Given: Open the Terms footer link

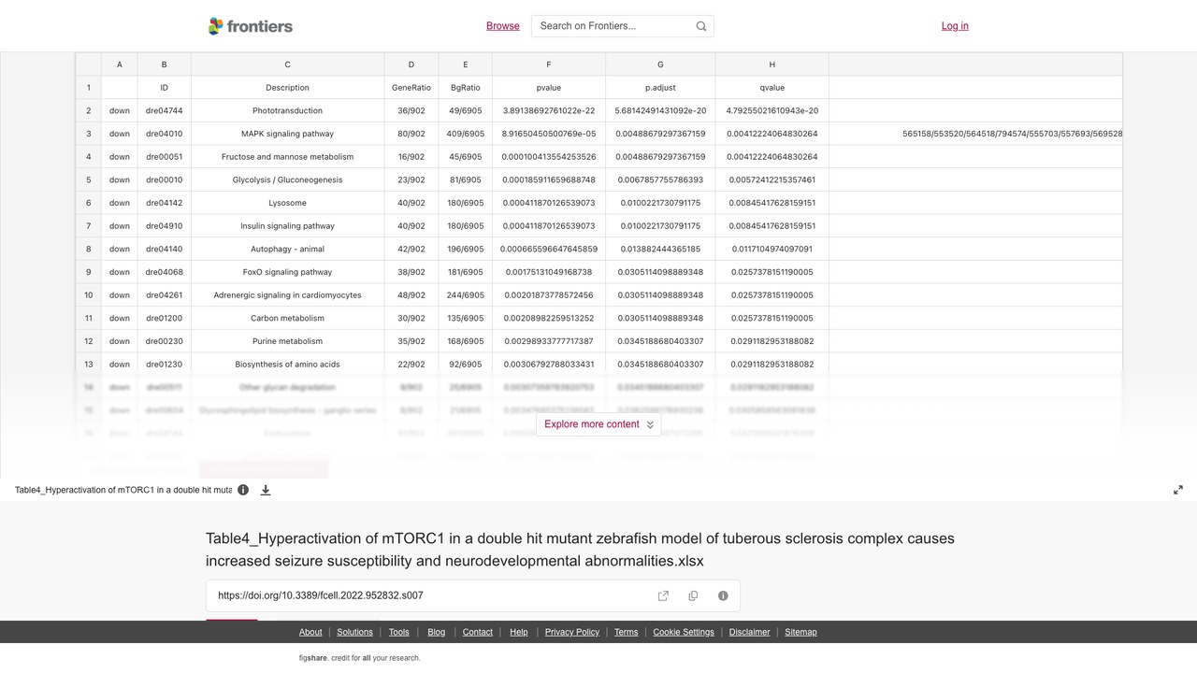Looking at the screenshot, I should point(627,632).
